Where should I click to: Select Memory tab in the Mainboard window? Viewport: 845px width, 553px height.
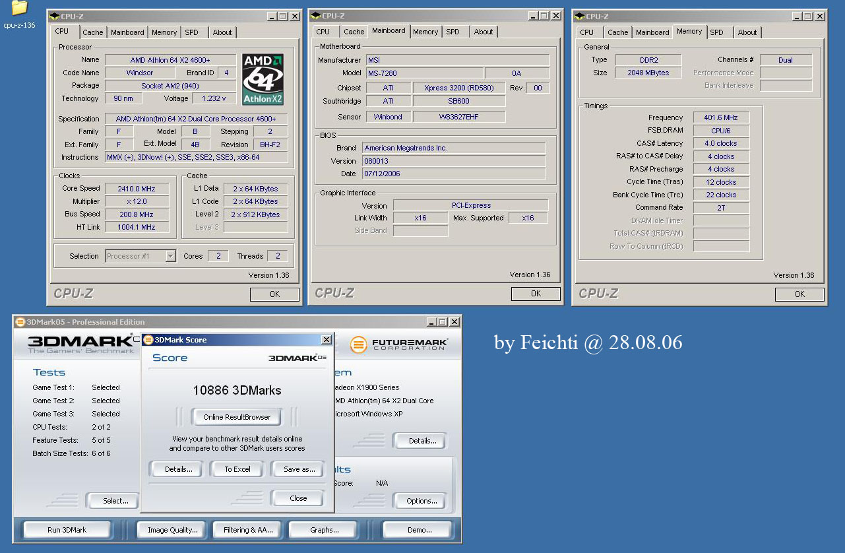point(425,32)
